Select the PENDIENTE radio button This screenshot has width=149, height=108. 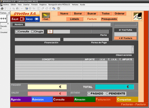(107, 93)
